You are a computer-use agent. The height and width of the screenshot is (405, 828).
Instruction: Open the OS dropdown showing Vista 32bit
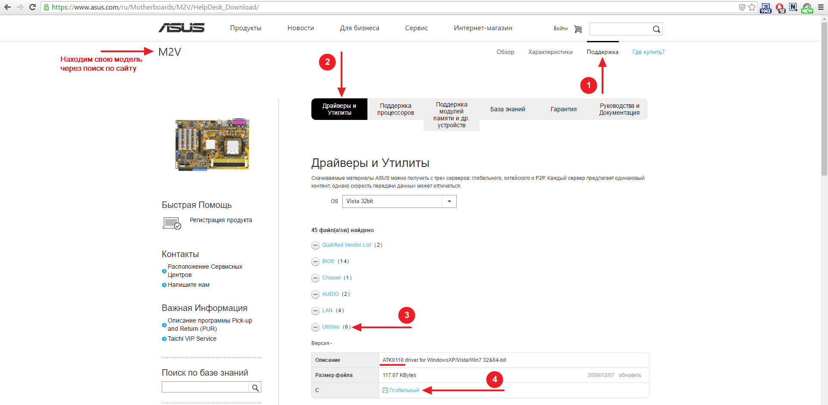pos(399,201)
